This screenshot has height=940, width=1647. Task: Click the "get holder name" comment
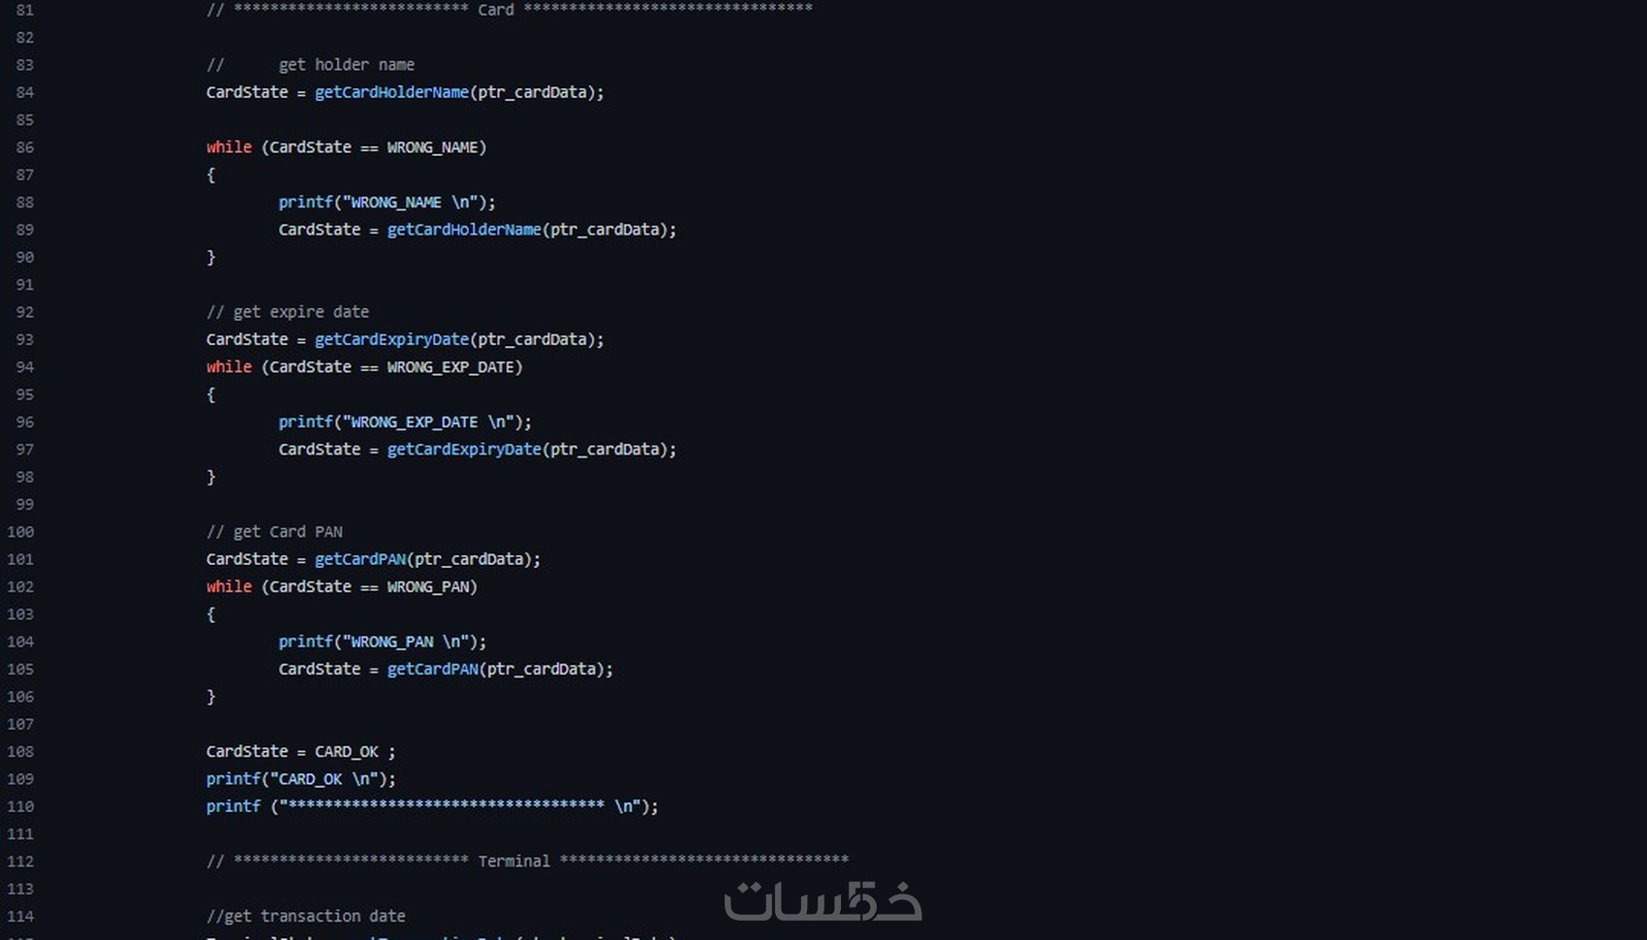310,65
